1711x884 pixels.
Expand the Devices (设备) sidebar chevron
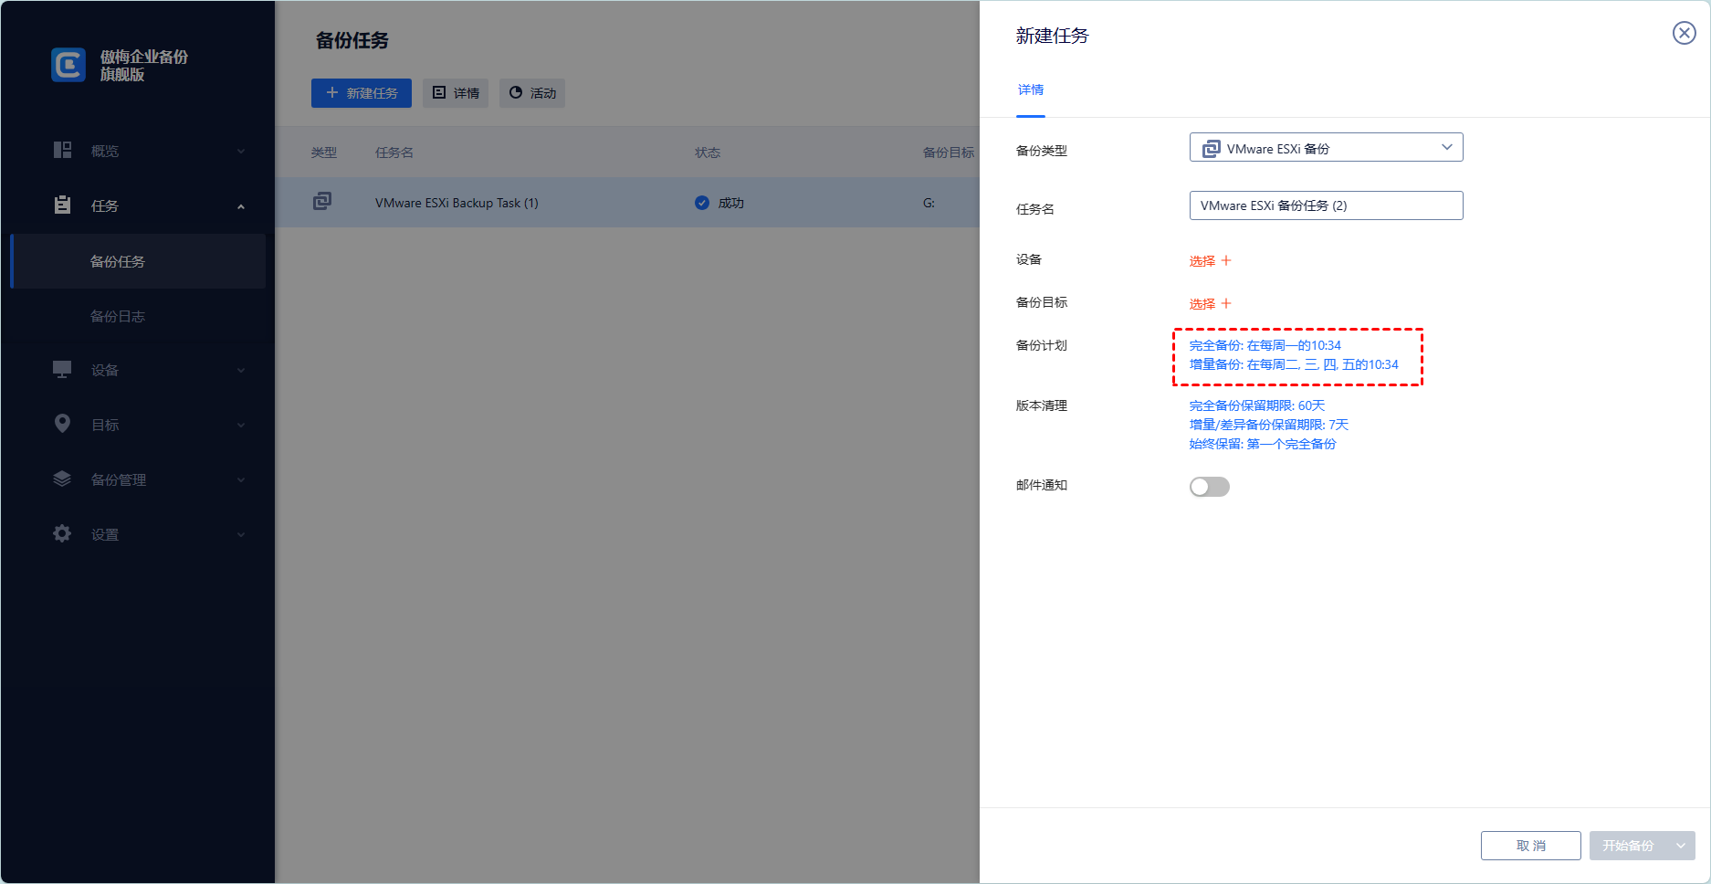click(241, 371)
